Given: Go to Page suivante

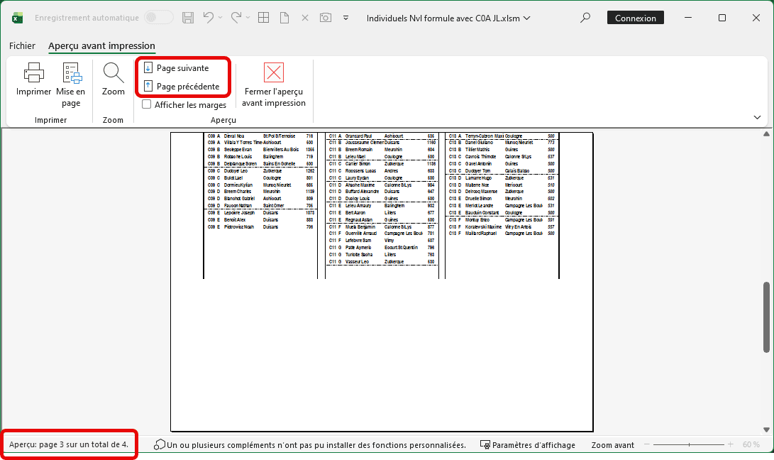Looking at the screenshot, I should pyautogui.click(x=182, y=68).
